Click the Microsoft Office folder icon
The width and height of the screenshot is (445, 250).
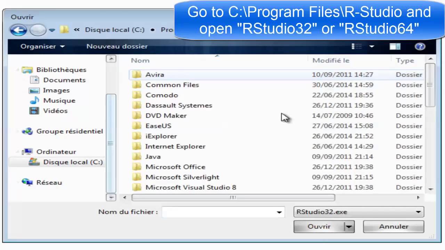pos(137,166)
